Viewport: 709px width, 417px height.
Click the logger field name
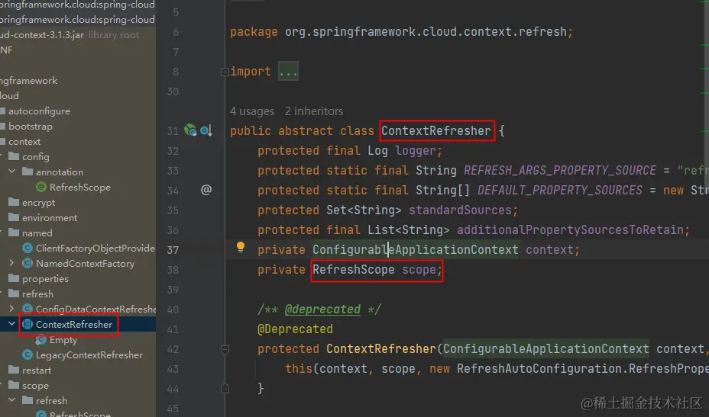click(x=415, y=151)
